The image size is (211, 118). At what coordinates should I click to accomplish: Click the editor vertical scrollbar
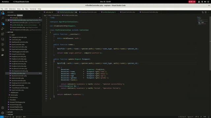[x=210, y=44]
